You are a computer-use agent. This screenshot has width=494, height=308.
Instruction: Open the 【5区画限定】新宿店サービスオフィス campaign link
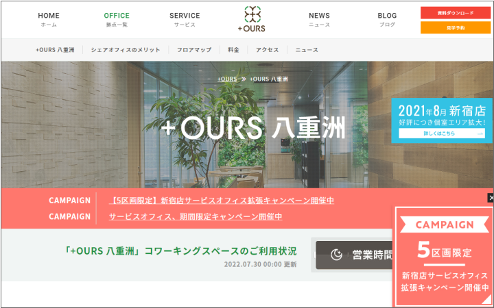tap(222, 200)
